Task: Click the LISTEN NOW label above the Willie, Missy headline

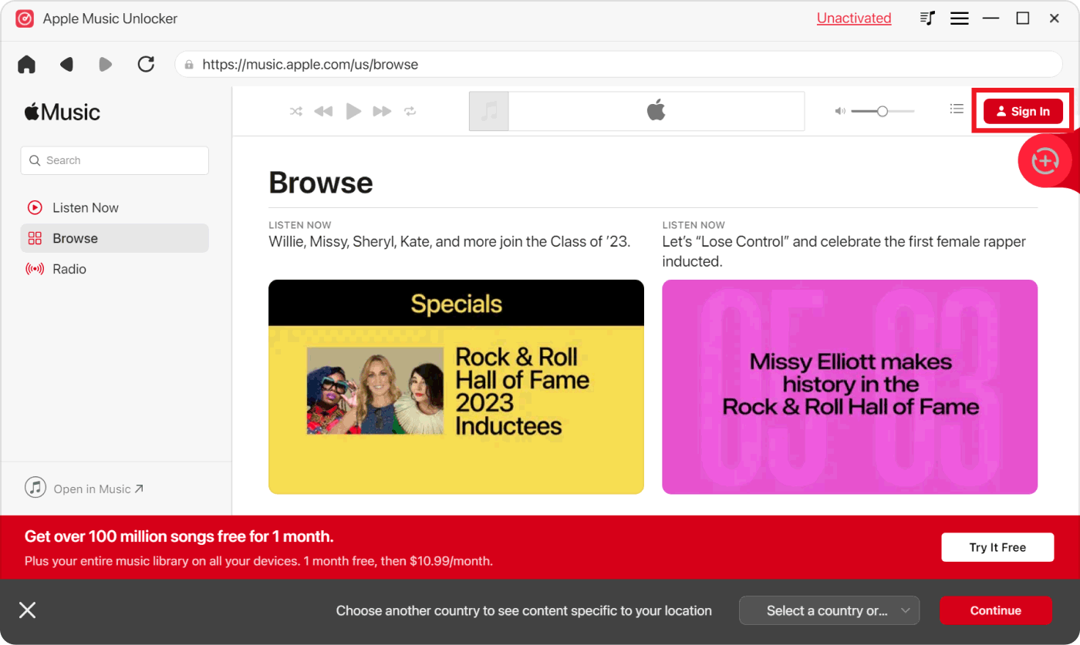Action: pyautogui.click(x=300, y=225)
